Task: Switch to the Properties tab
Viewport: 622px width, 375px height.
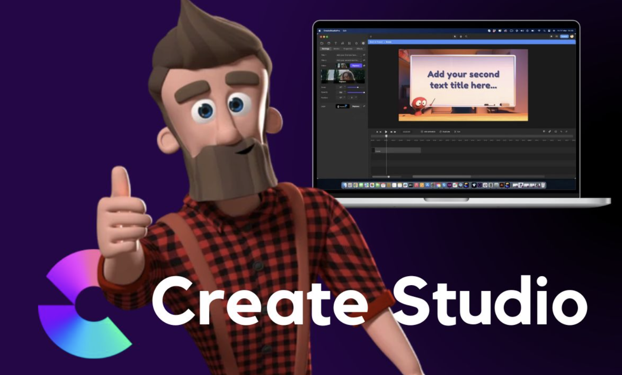Action: coord(348,49)
